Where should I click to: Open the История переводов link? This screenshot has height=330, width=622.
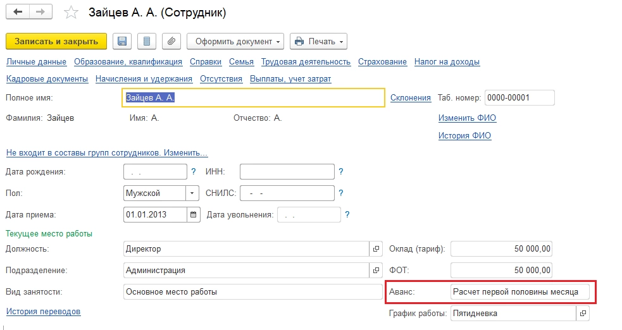point(43,312)
